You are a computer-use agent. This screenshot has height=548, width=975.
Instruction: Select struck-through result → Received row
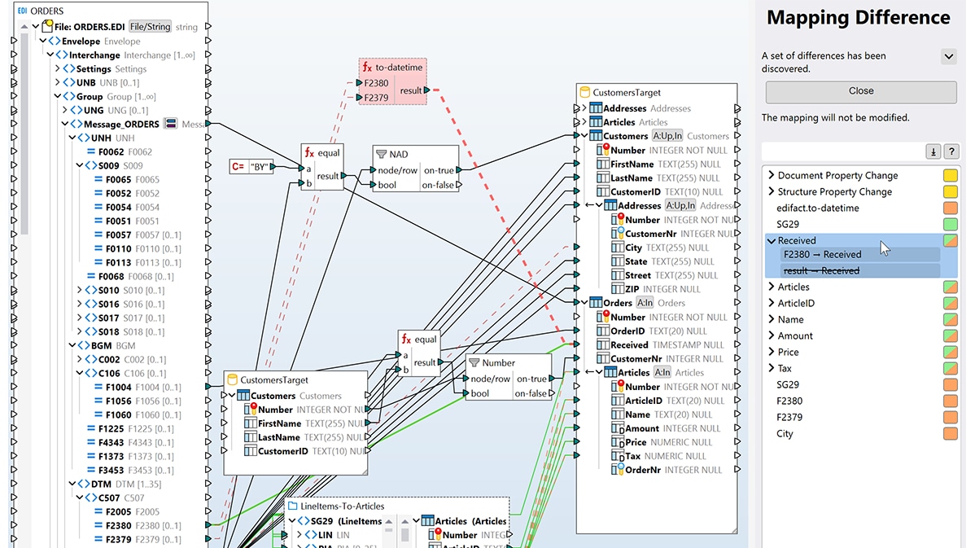point(860,270)
